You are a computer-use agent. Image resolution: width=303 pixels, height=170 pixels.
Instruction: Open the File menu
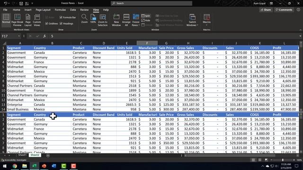[x=5, y=9]
